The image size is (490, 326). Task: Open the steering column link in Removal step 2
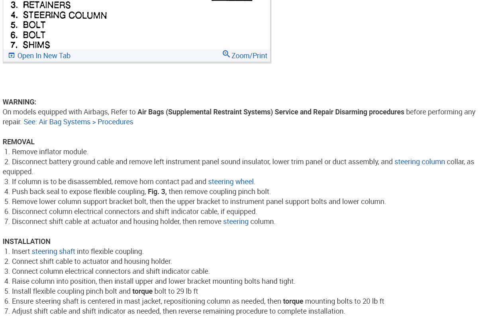[x=419, y=162]
